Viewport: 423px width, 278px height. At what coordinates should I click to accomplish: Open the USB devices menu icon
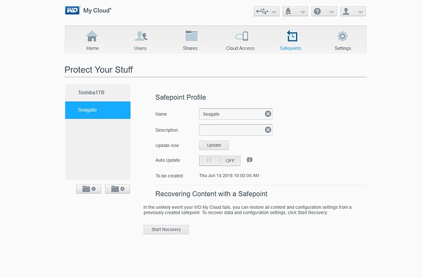[262, 11]
